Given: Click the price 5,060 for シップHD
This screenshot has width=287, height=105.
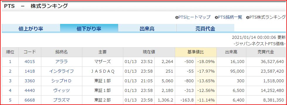Looking at the screenshot, I should pyautogui.click(x=167, y=81).
